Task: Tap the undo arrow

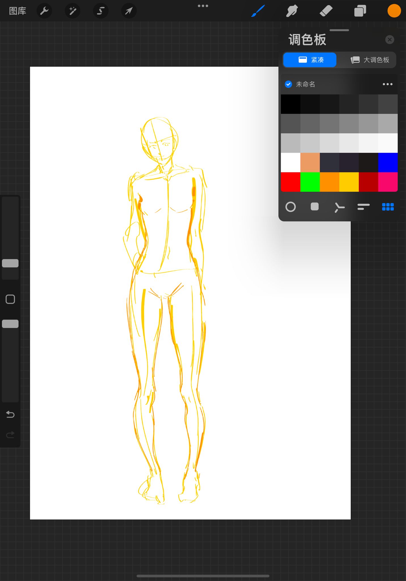Action: [10, 414]
